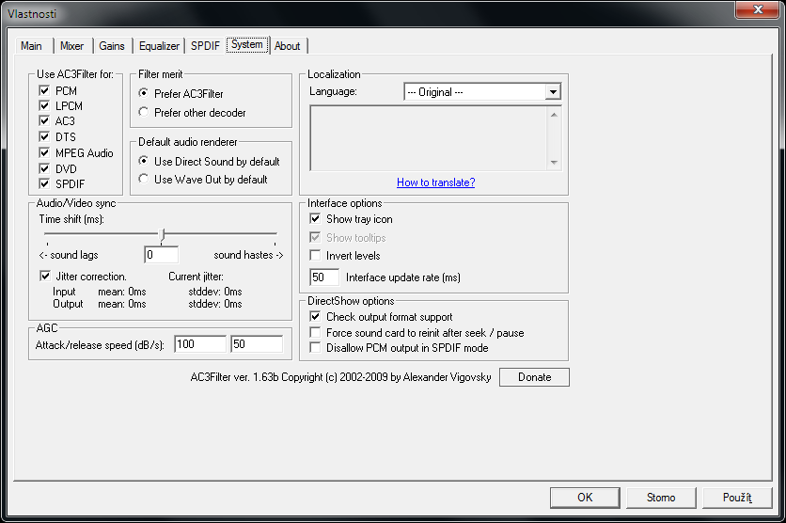Open the Equalizer tab
786x523 pixels.
(x=159, y=46)
